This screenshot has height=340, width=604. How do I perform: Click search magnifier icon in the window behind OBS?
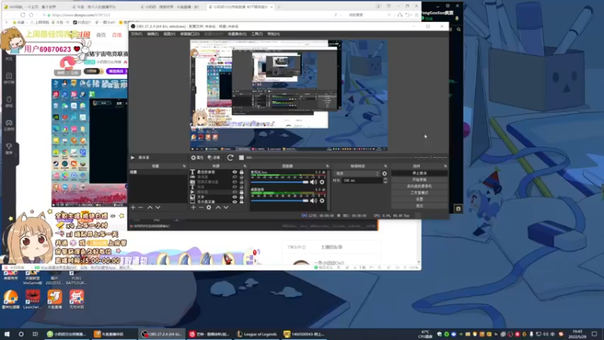pos(458,29)
